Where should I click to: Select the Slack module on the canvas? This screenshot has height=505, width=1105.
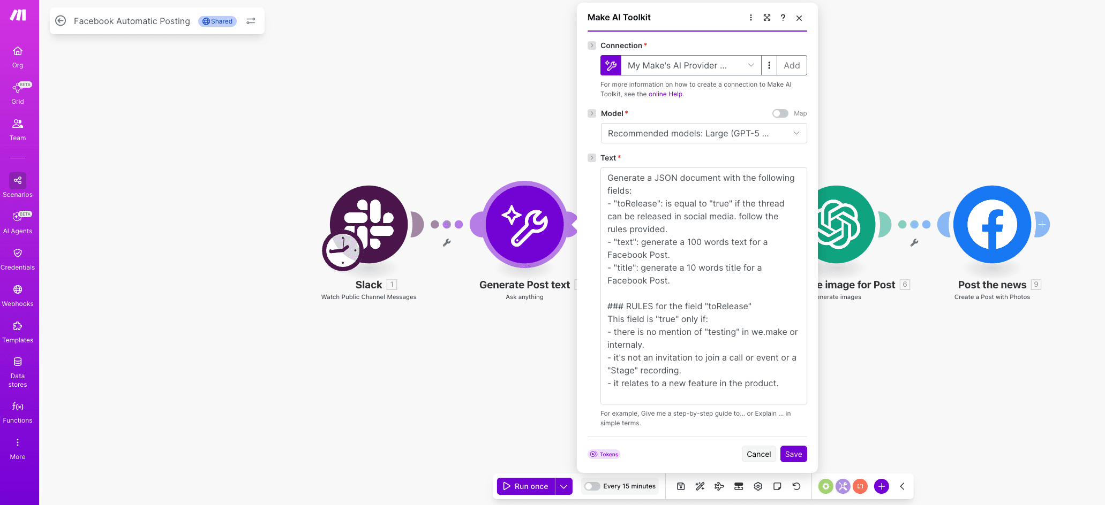(368, 225)
